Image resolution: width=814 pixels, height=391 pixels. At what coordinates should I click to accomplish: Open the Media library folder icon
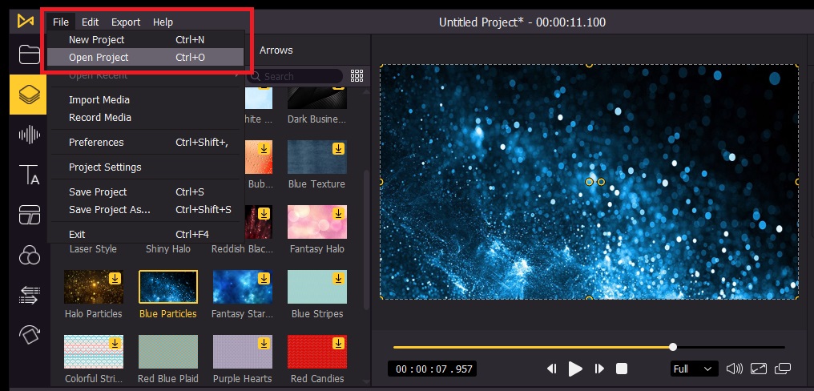[30, 54]
